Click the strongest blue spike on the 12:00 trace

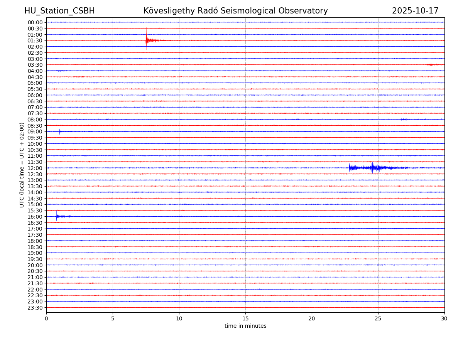click(x=372, y=168)
